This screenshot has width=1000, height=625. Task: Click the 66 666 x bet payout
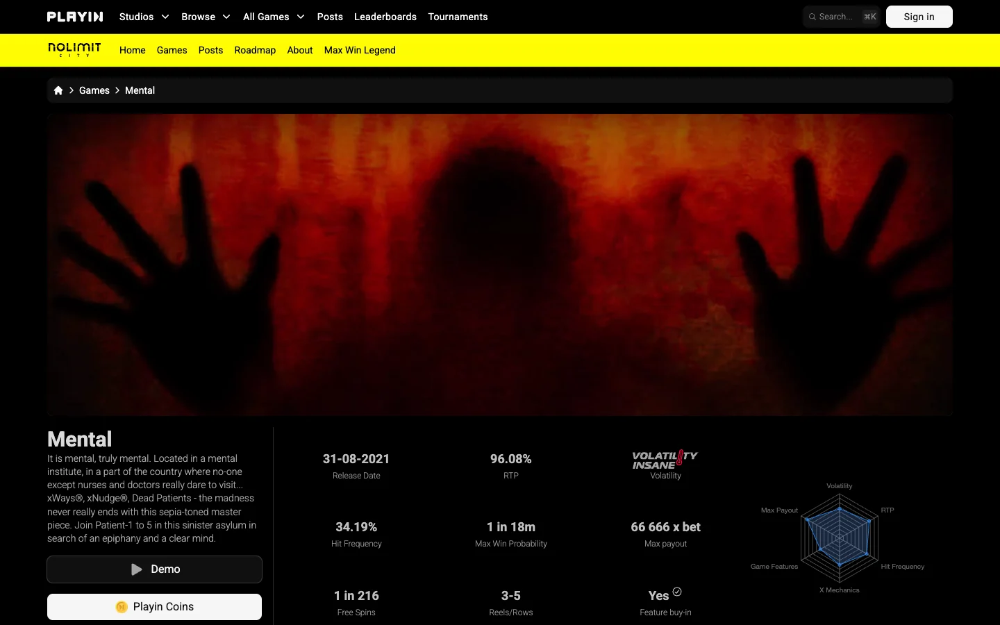tap(665, 527)
